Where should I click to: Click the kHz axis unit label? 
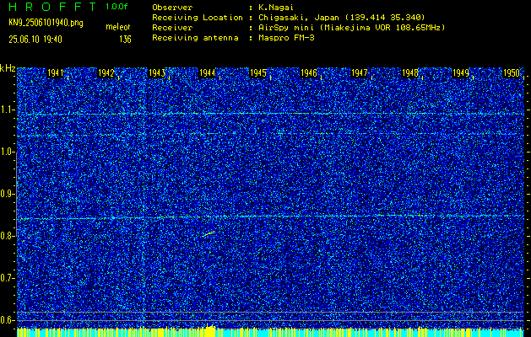(8, 68)
